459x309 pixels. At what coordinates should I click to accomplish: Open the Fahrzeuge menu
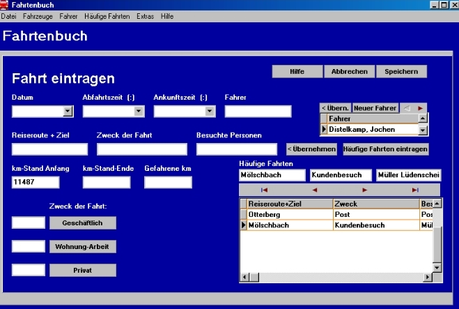pyautogui.click(x=36, y=15)
